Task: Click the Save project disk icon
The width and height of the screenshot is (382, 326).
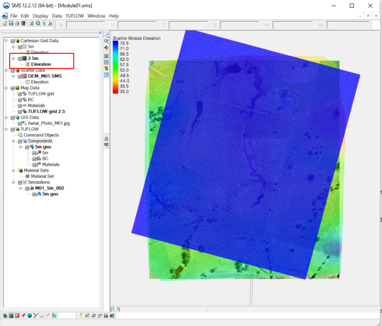Action: pos(11,23)
